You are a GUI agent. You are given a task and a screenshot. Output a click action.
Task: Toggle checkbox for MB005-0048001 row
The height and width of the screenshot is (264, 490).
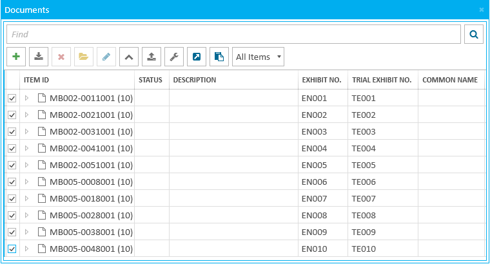(x=12, y=249)
